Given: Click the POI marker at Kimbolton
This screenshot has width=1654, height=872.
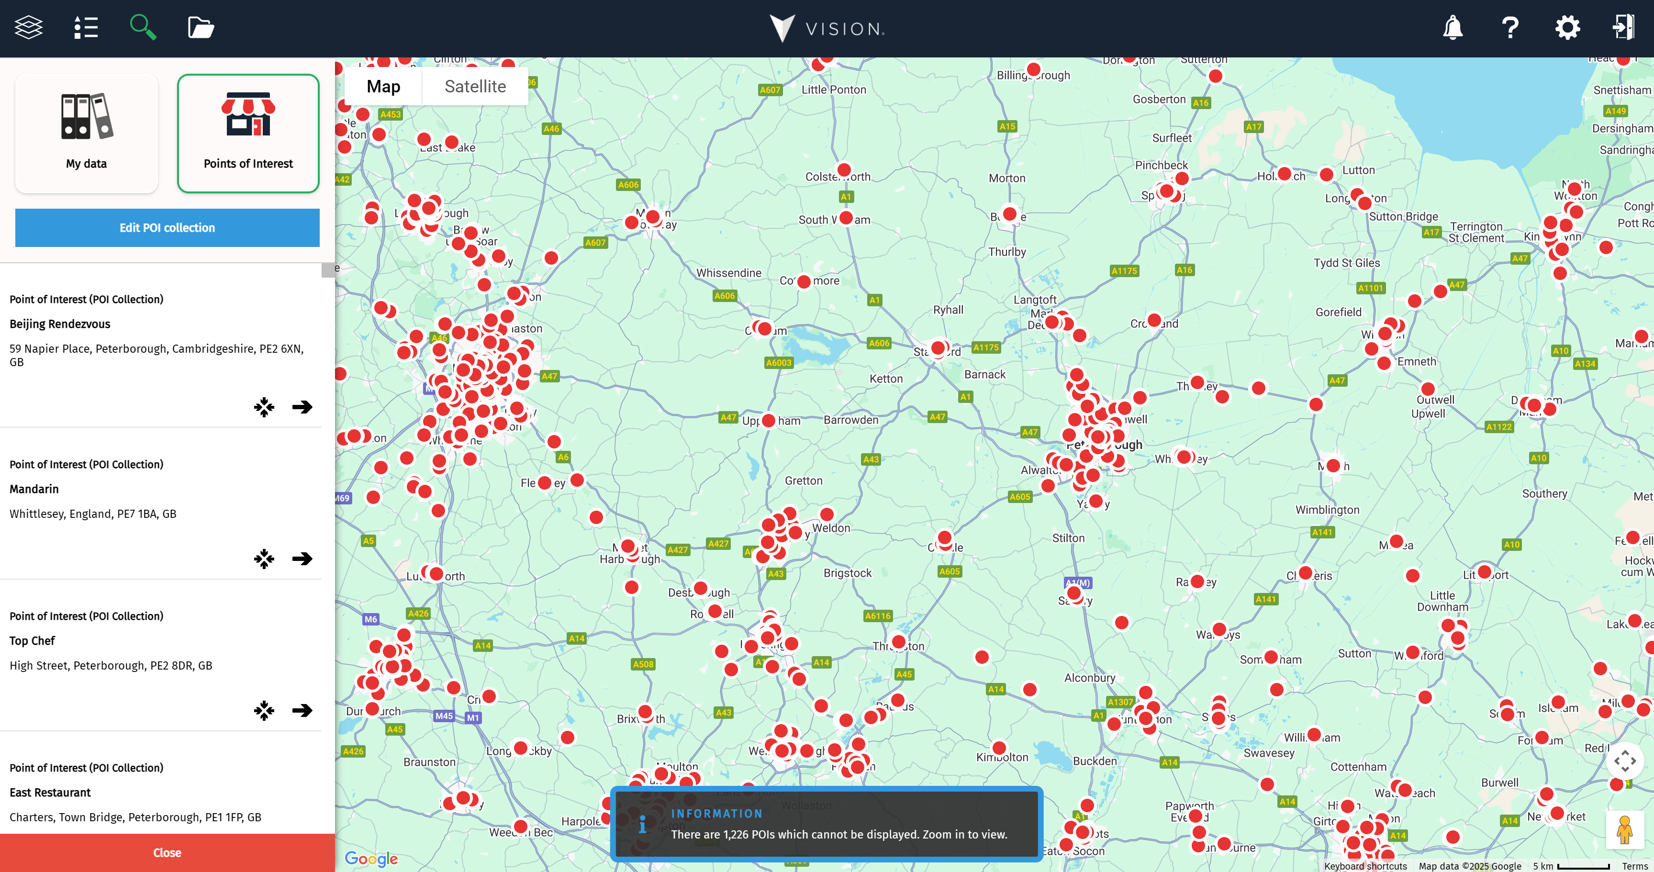Looking at the screenshot, I should [999, 748].
